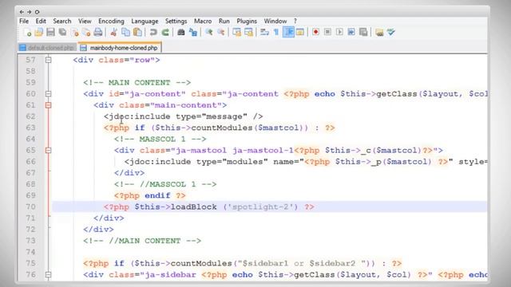Open the Language menu
This screenshot has width=511, height=287.
coord(145,22)
